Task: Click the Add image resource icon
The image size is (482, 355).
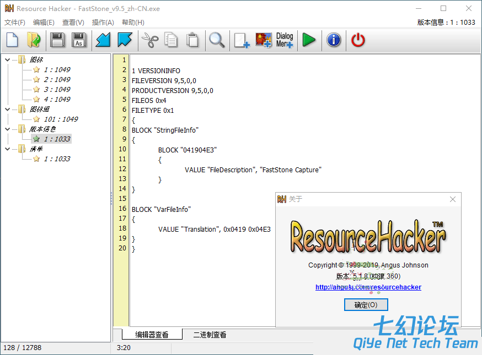Action: (264, 40)
